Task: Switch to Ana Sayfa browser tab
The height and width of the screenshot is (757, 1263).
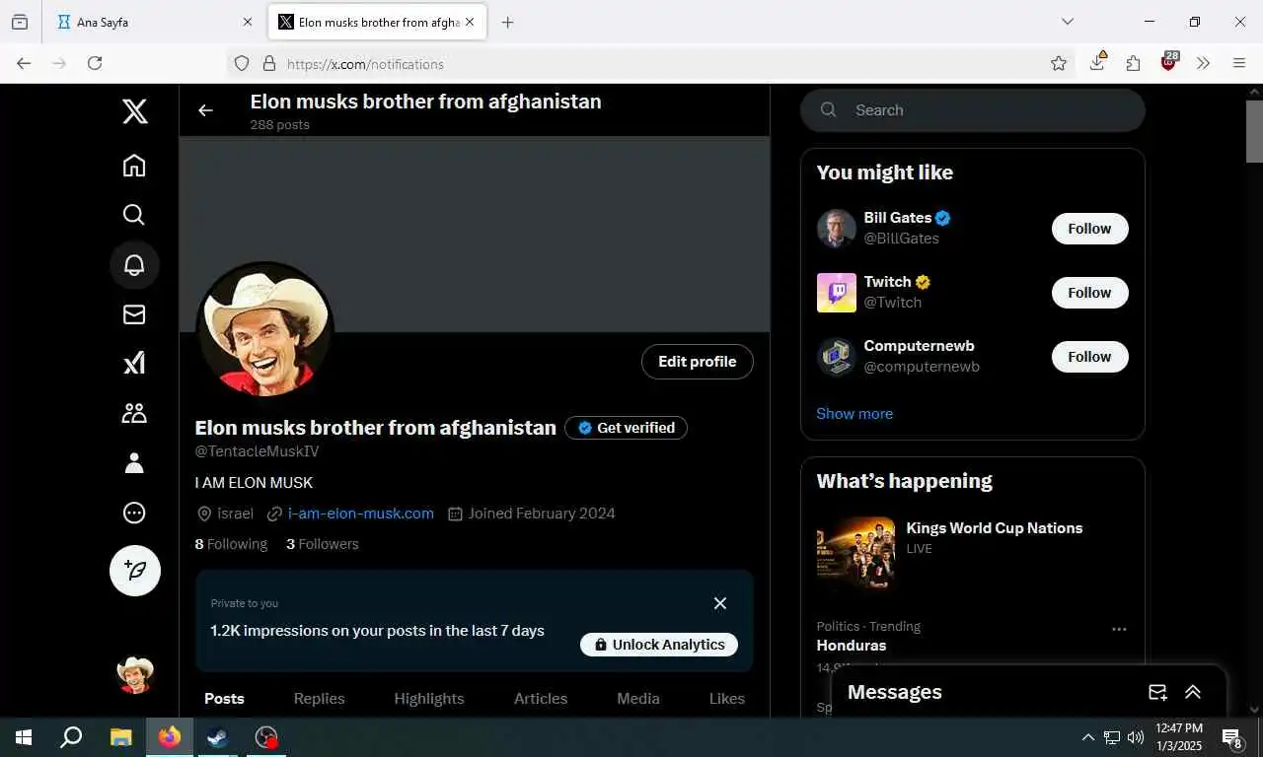Action: (154, 22)
